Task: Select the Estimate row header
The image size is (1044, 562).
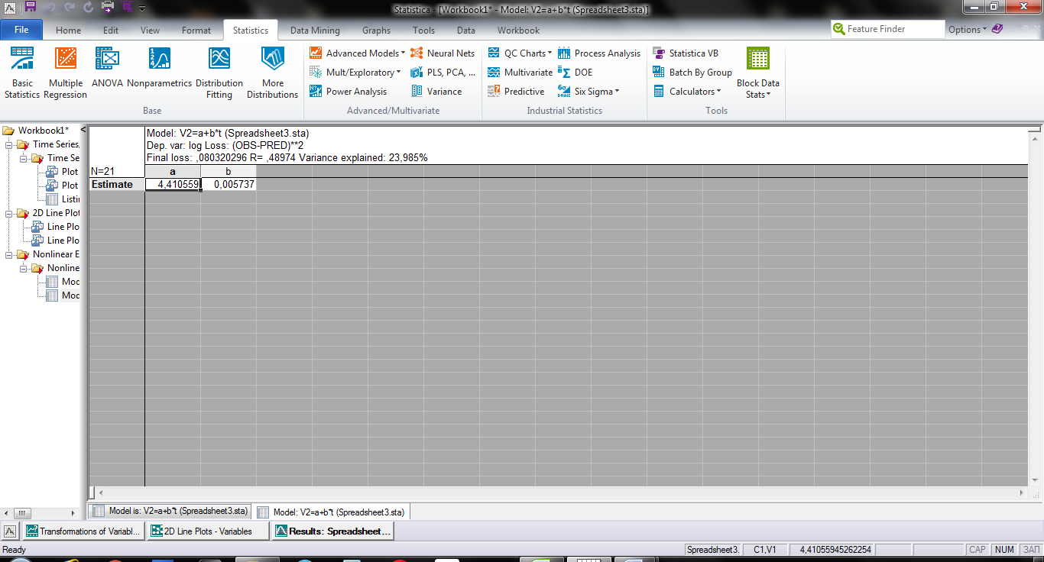Action: tap(117, 185)
